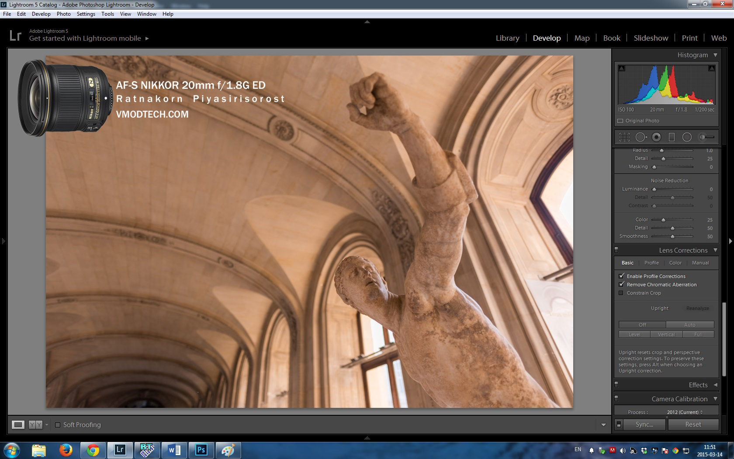Toggle Lens Corrections panel on/off switch
This screenshot has width=734, height=459.
tap(616, 250)
